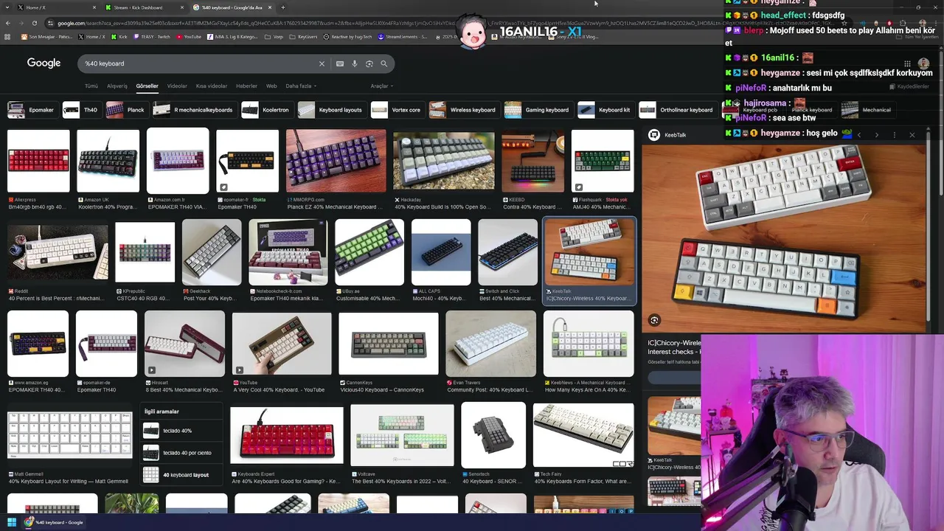Open the bookmarks apps grid icon

coord(8,36)
